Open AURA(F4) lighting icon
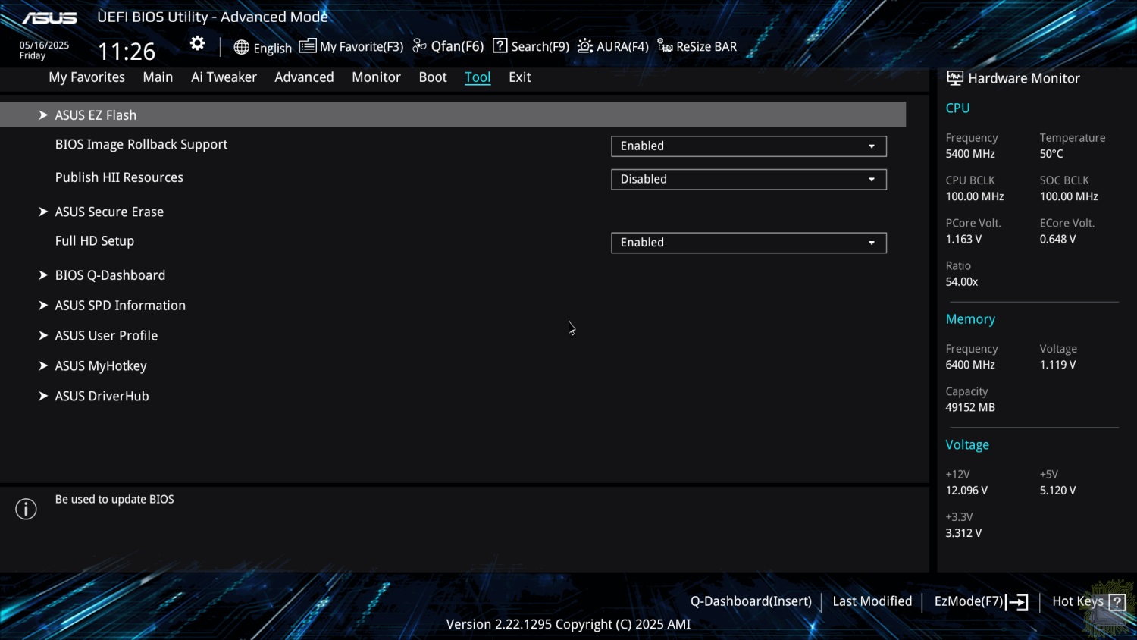Screen dimensions: 1137x640 [584, 46]
